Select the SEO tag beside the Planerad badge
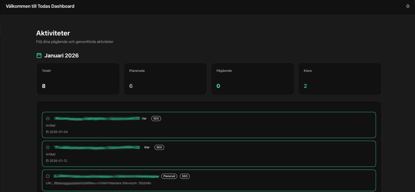The height and width of the screenshot is (192, 415). [x=185, y=176]
